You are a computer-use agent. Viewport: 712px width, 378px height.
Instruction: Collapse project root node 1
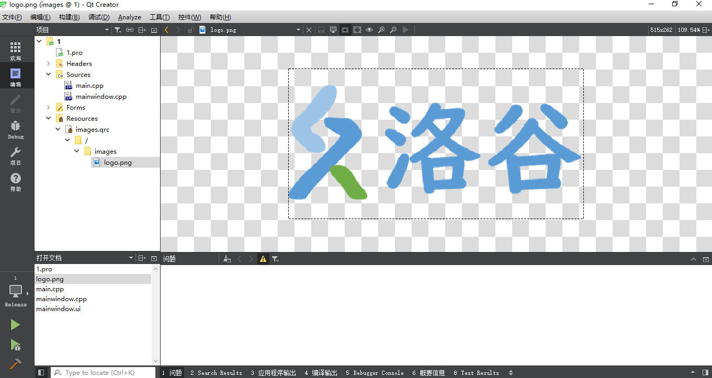point(39,41)
